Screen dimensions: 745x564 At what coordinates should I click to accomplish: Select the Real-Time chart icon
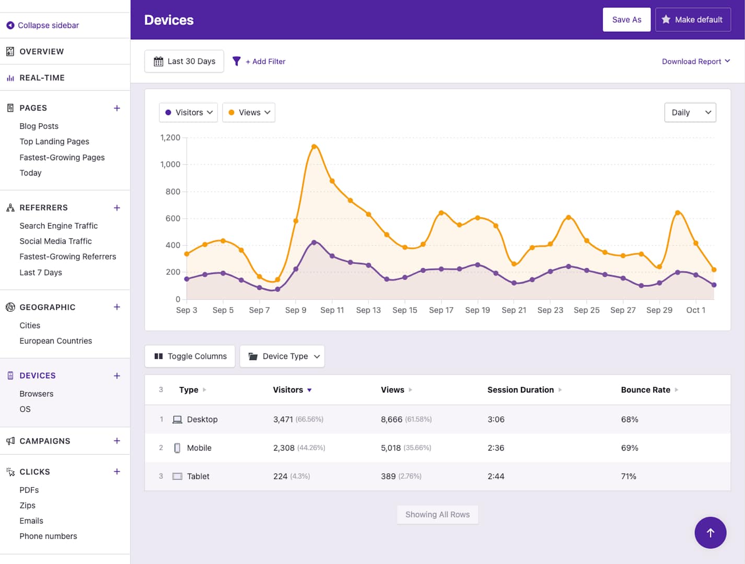tap(9, 77)
